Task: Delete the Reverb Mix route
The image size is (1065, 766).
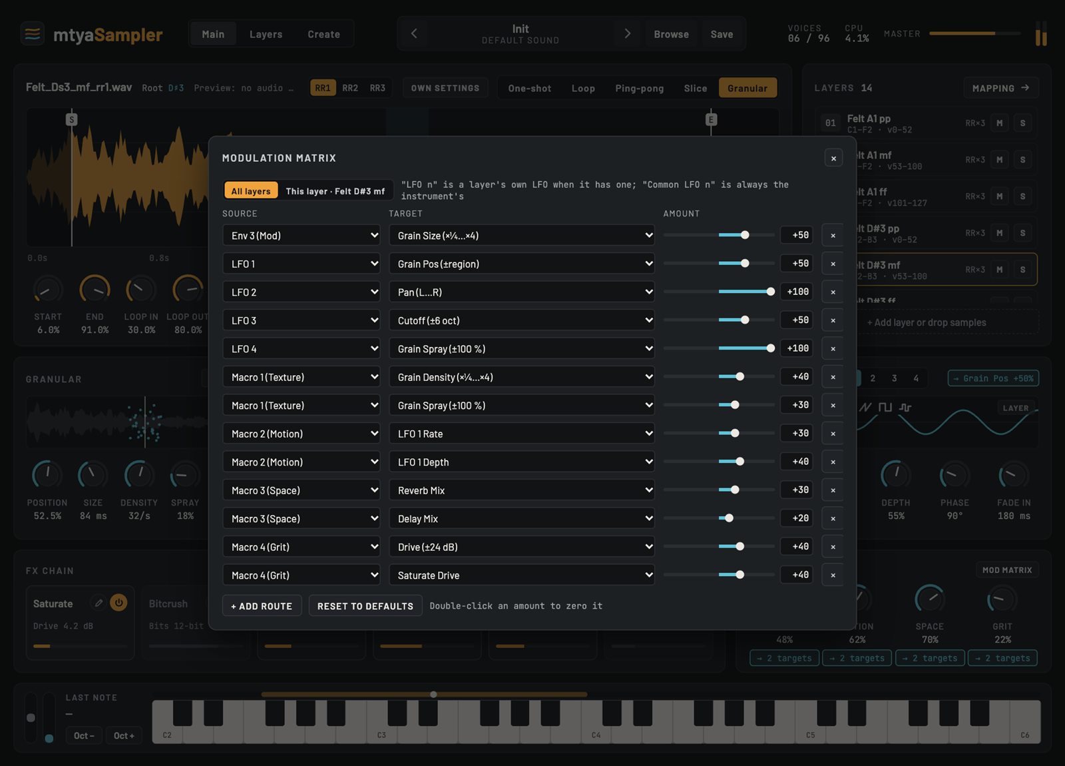Action: click(833, 490)
